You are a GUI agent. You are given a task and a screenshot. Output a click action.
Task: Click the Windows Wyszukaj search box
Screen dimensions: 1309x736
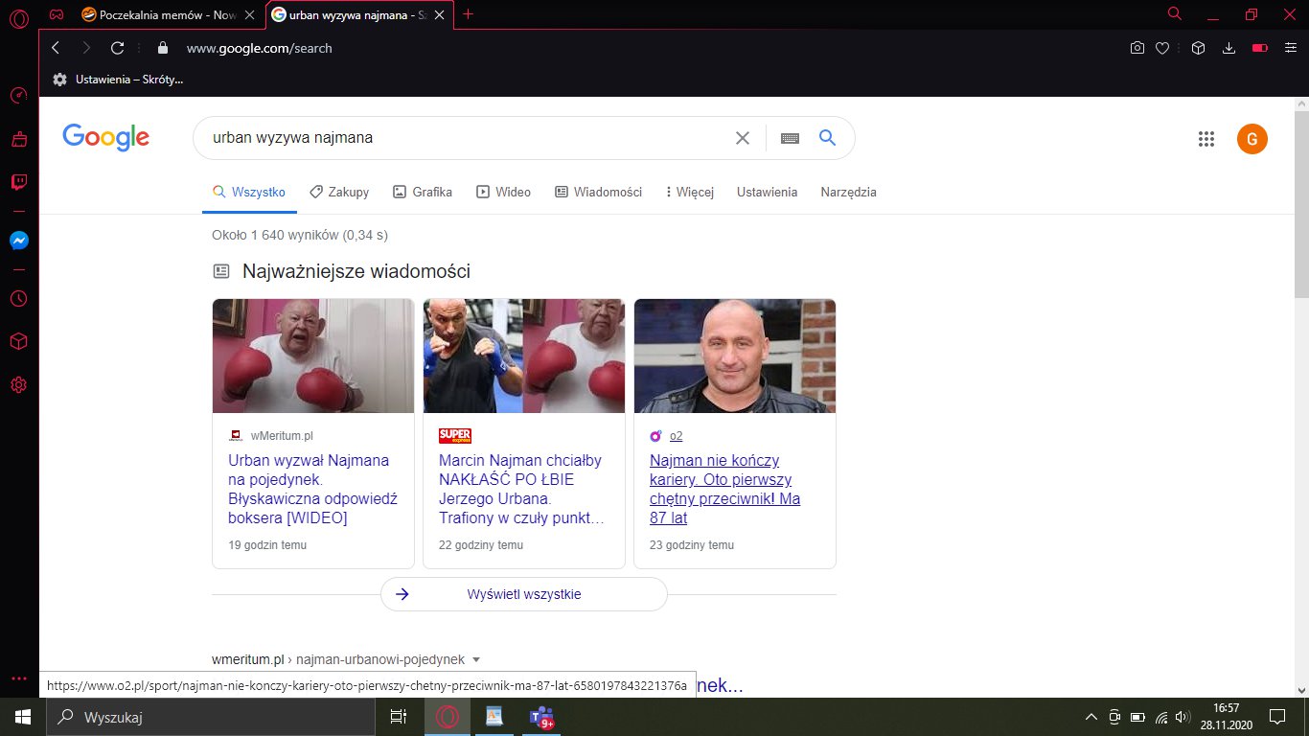click(210, 717)
